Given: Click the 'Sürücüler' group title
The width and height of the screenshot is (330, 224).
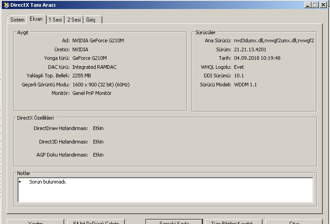Looking at the screenshot, I should click(206, 32).
